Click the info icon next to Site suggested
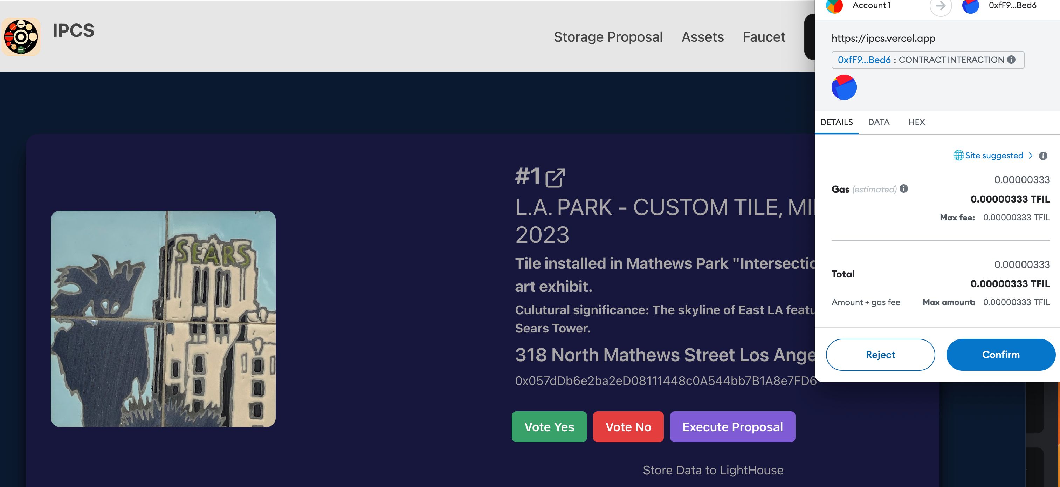This screenshot has height=487, width=1060. pos(1043,156)
